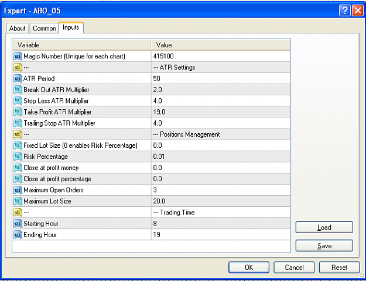Click the double icon beside Risk Percentage
This screenshot has width=366, height=281.
[x=18, y=157]
